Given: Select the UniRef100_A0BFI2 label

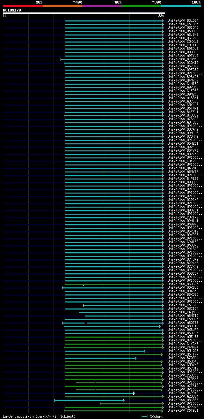Looking at the screenshot, I should click(183, 326).
